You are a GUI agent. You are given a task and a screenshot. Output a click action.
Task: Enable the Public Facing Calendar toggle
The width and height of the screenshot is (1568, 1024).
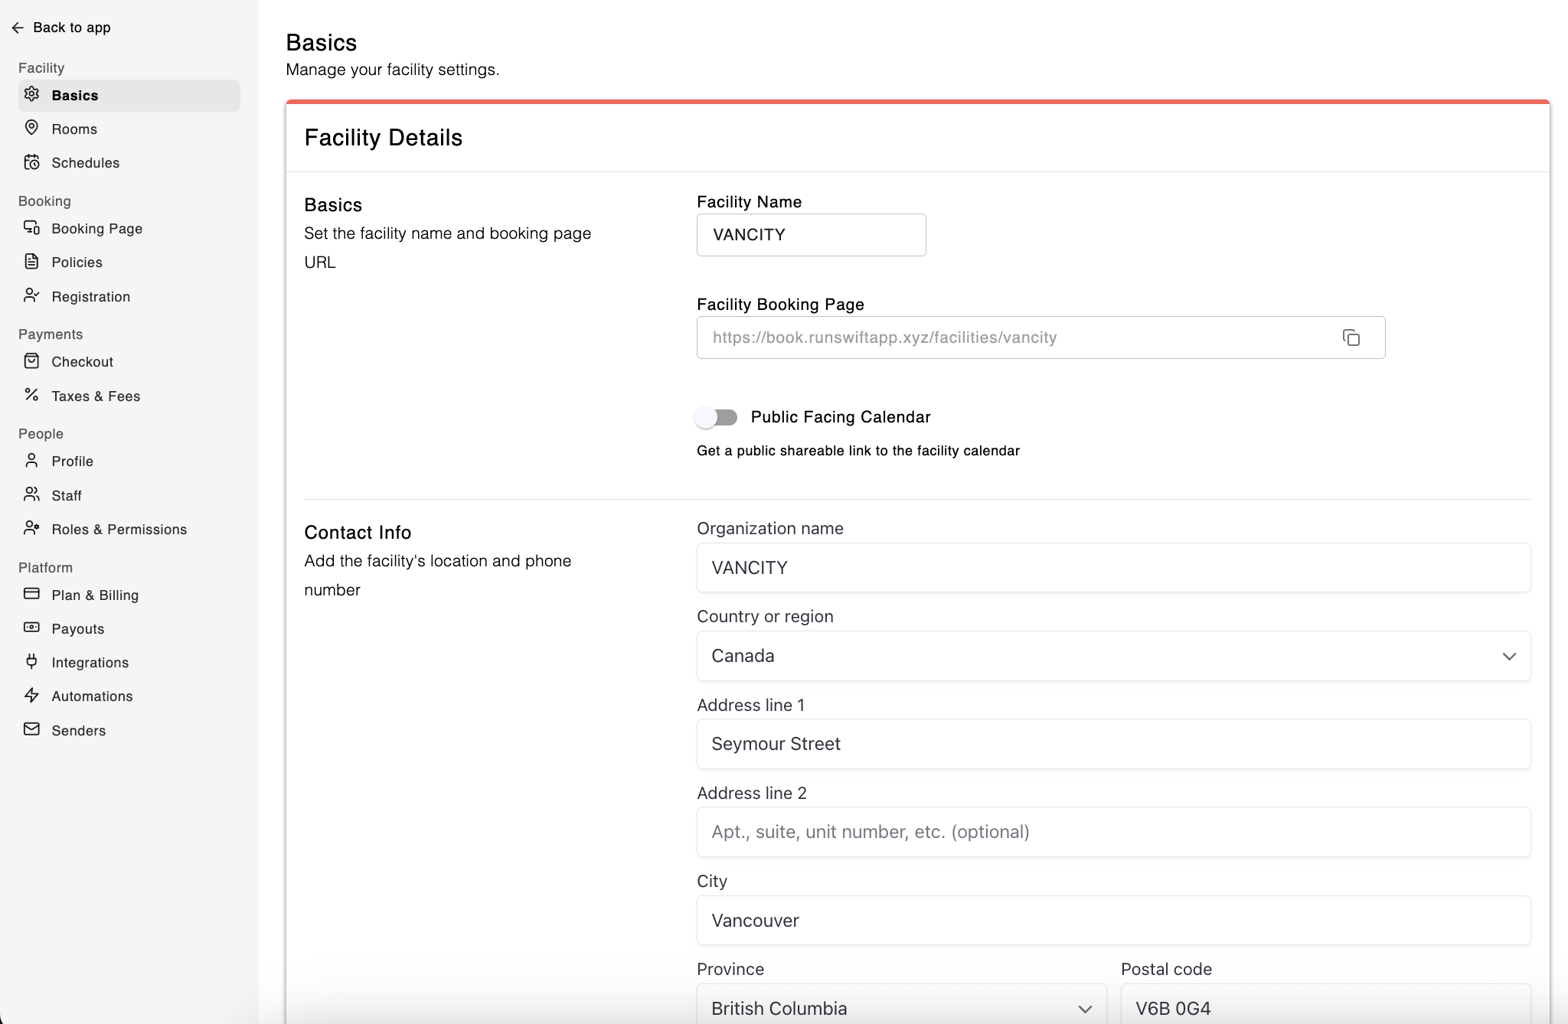pos(717,418)
